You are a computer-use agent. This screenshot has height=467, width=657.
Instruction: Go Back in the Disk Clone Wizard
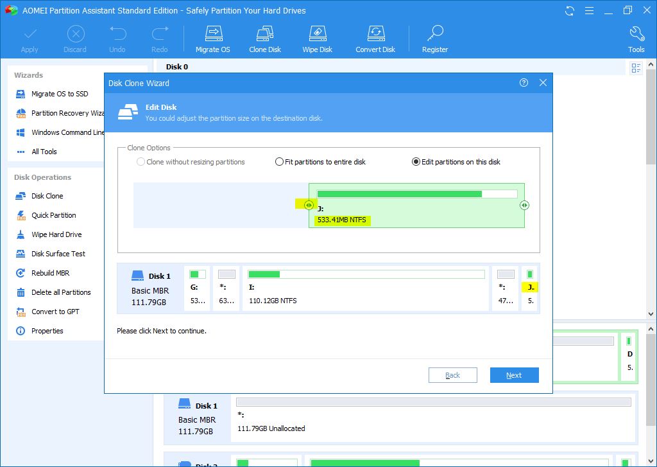(x=452, y=375)
